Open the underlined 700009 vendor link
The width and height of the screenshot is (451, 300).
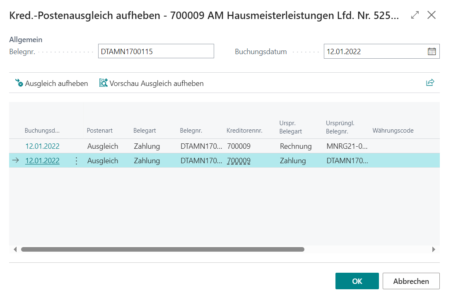(x=238, y=160)
